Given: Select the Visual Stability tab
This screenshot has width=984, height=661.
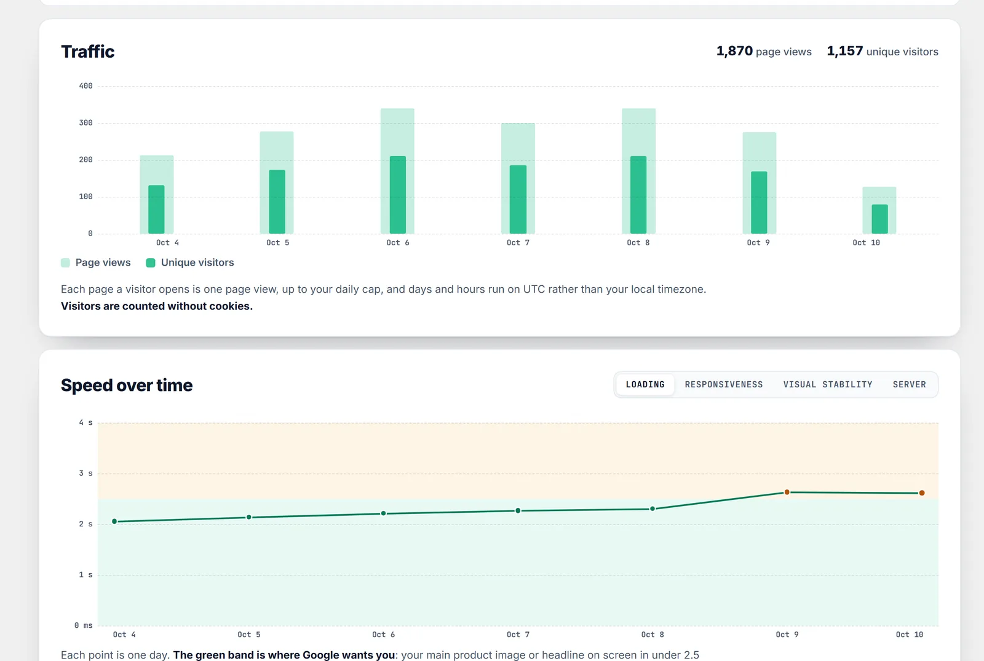Looking at the screenshot, I should [828, 385].
